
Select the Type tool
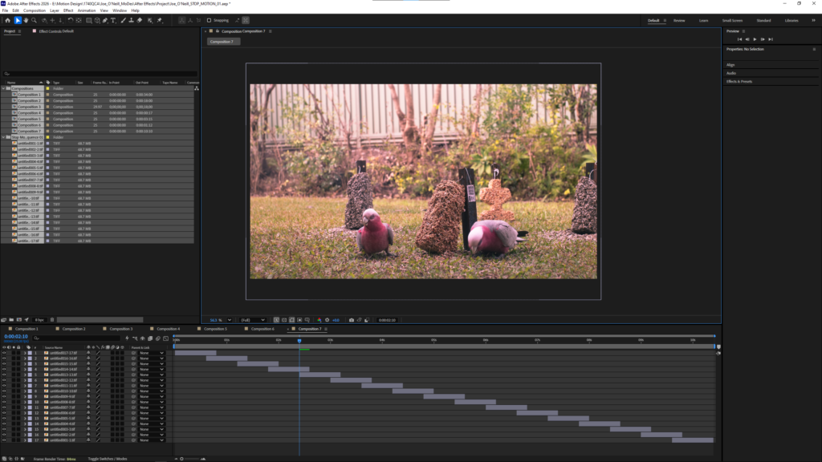pos(113,20)
